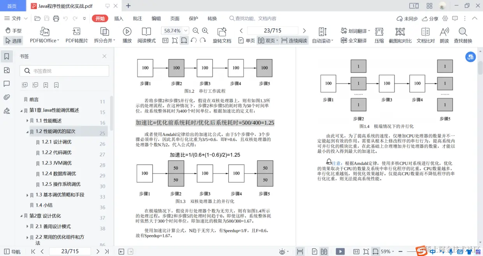Viewport: 483px width, 256px height.
Task: Toggle 导航 navigation pane in status bar
Action: coord(12,252)
